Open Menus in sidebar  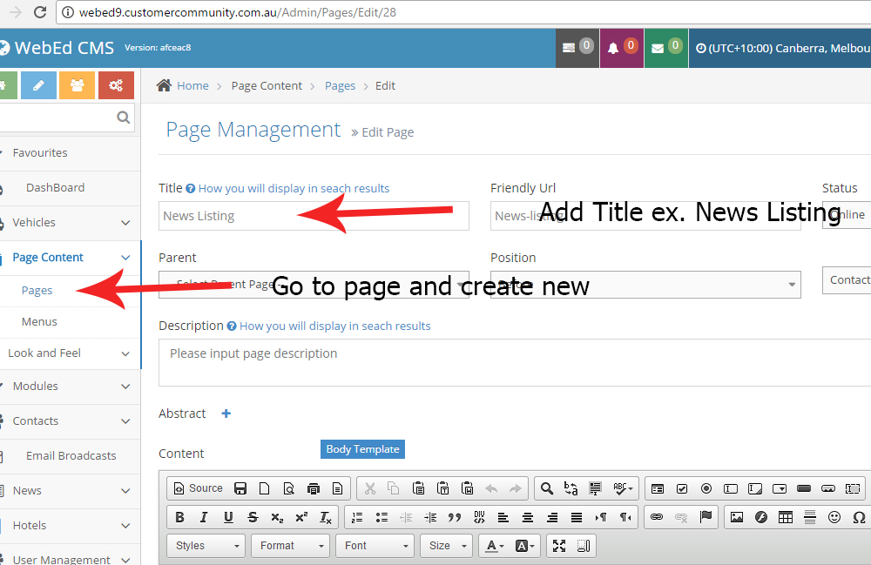(39, 322)
